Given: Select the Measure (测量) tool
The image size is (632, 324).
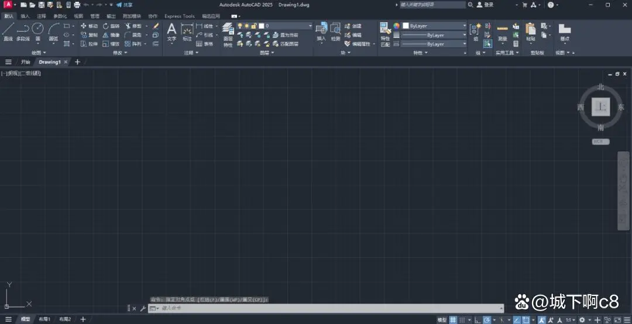Looking at the screenshot, I should click(x=502, y=32).
